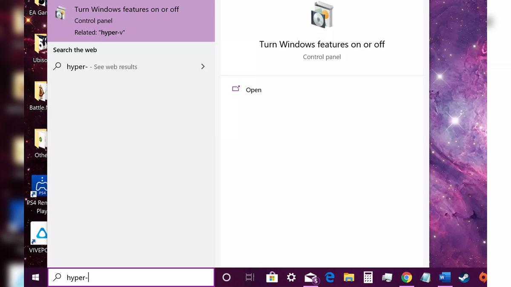Click the Start menu button

coord(35,277)
